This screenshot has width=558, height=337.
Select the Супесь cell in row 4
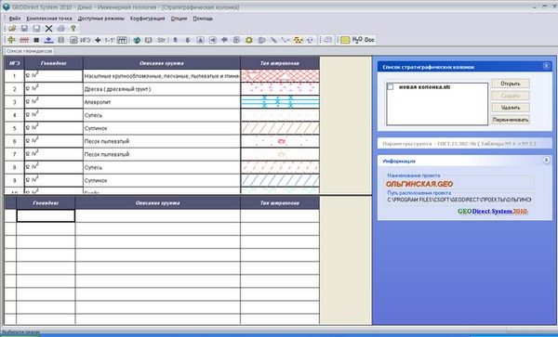click(162, 115)
